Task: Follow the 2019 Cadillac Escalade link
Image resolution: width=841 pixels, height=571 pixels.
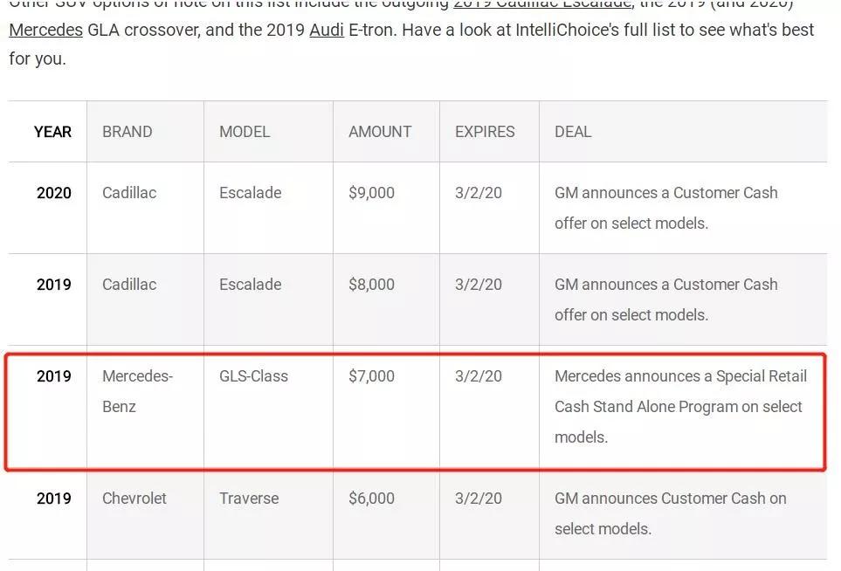Action: (541, 4)
